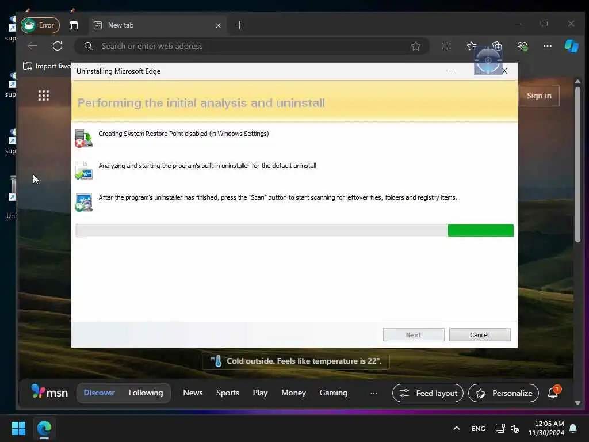Open Browser essentials heart icon

pos(522,46)
